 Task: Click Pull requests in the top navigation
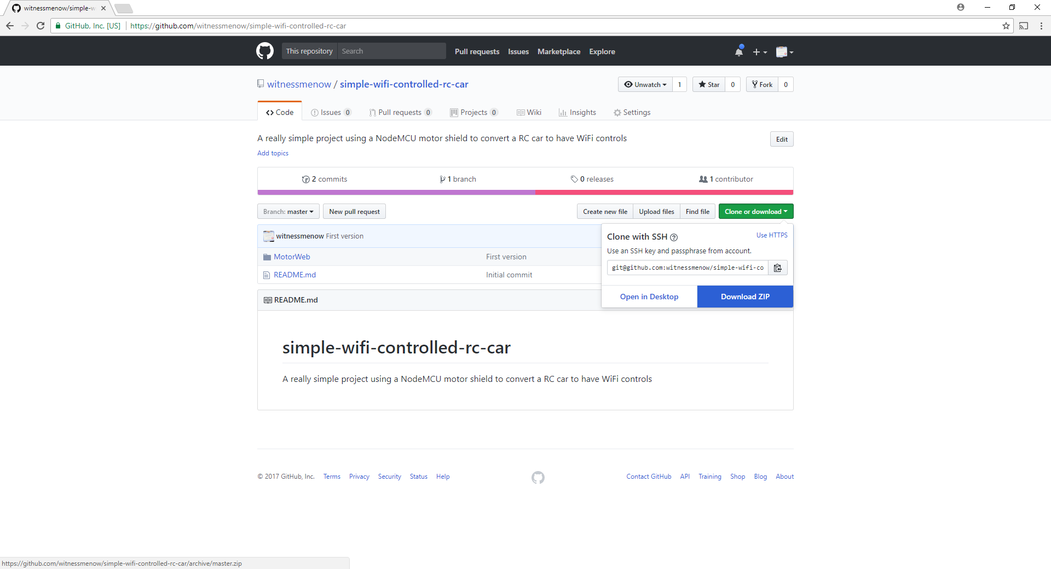(x=477, y=51)
